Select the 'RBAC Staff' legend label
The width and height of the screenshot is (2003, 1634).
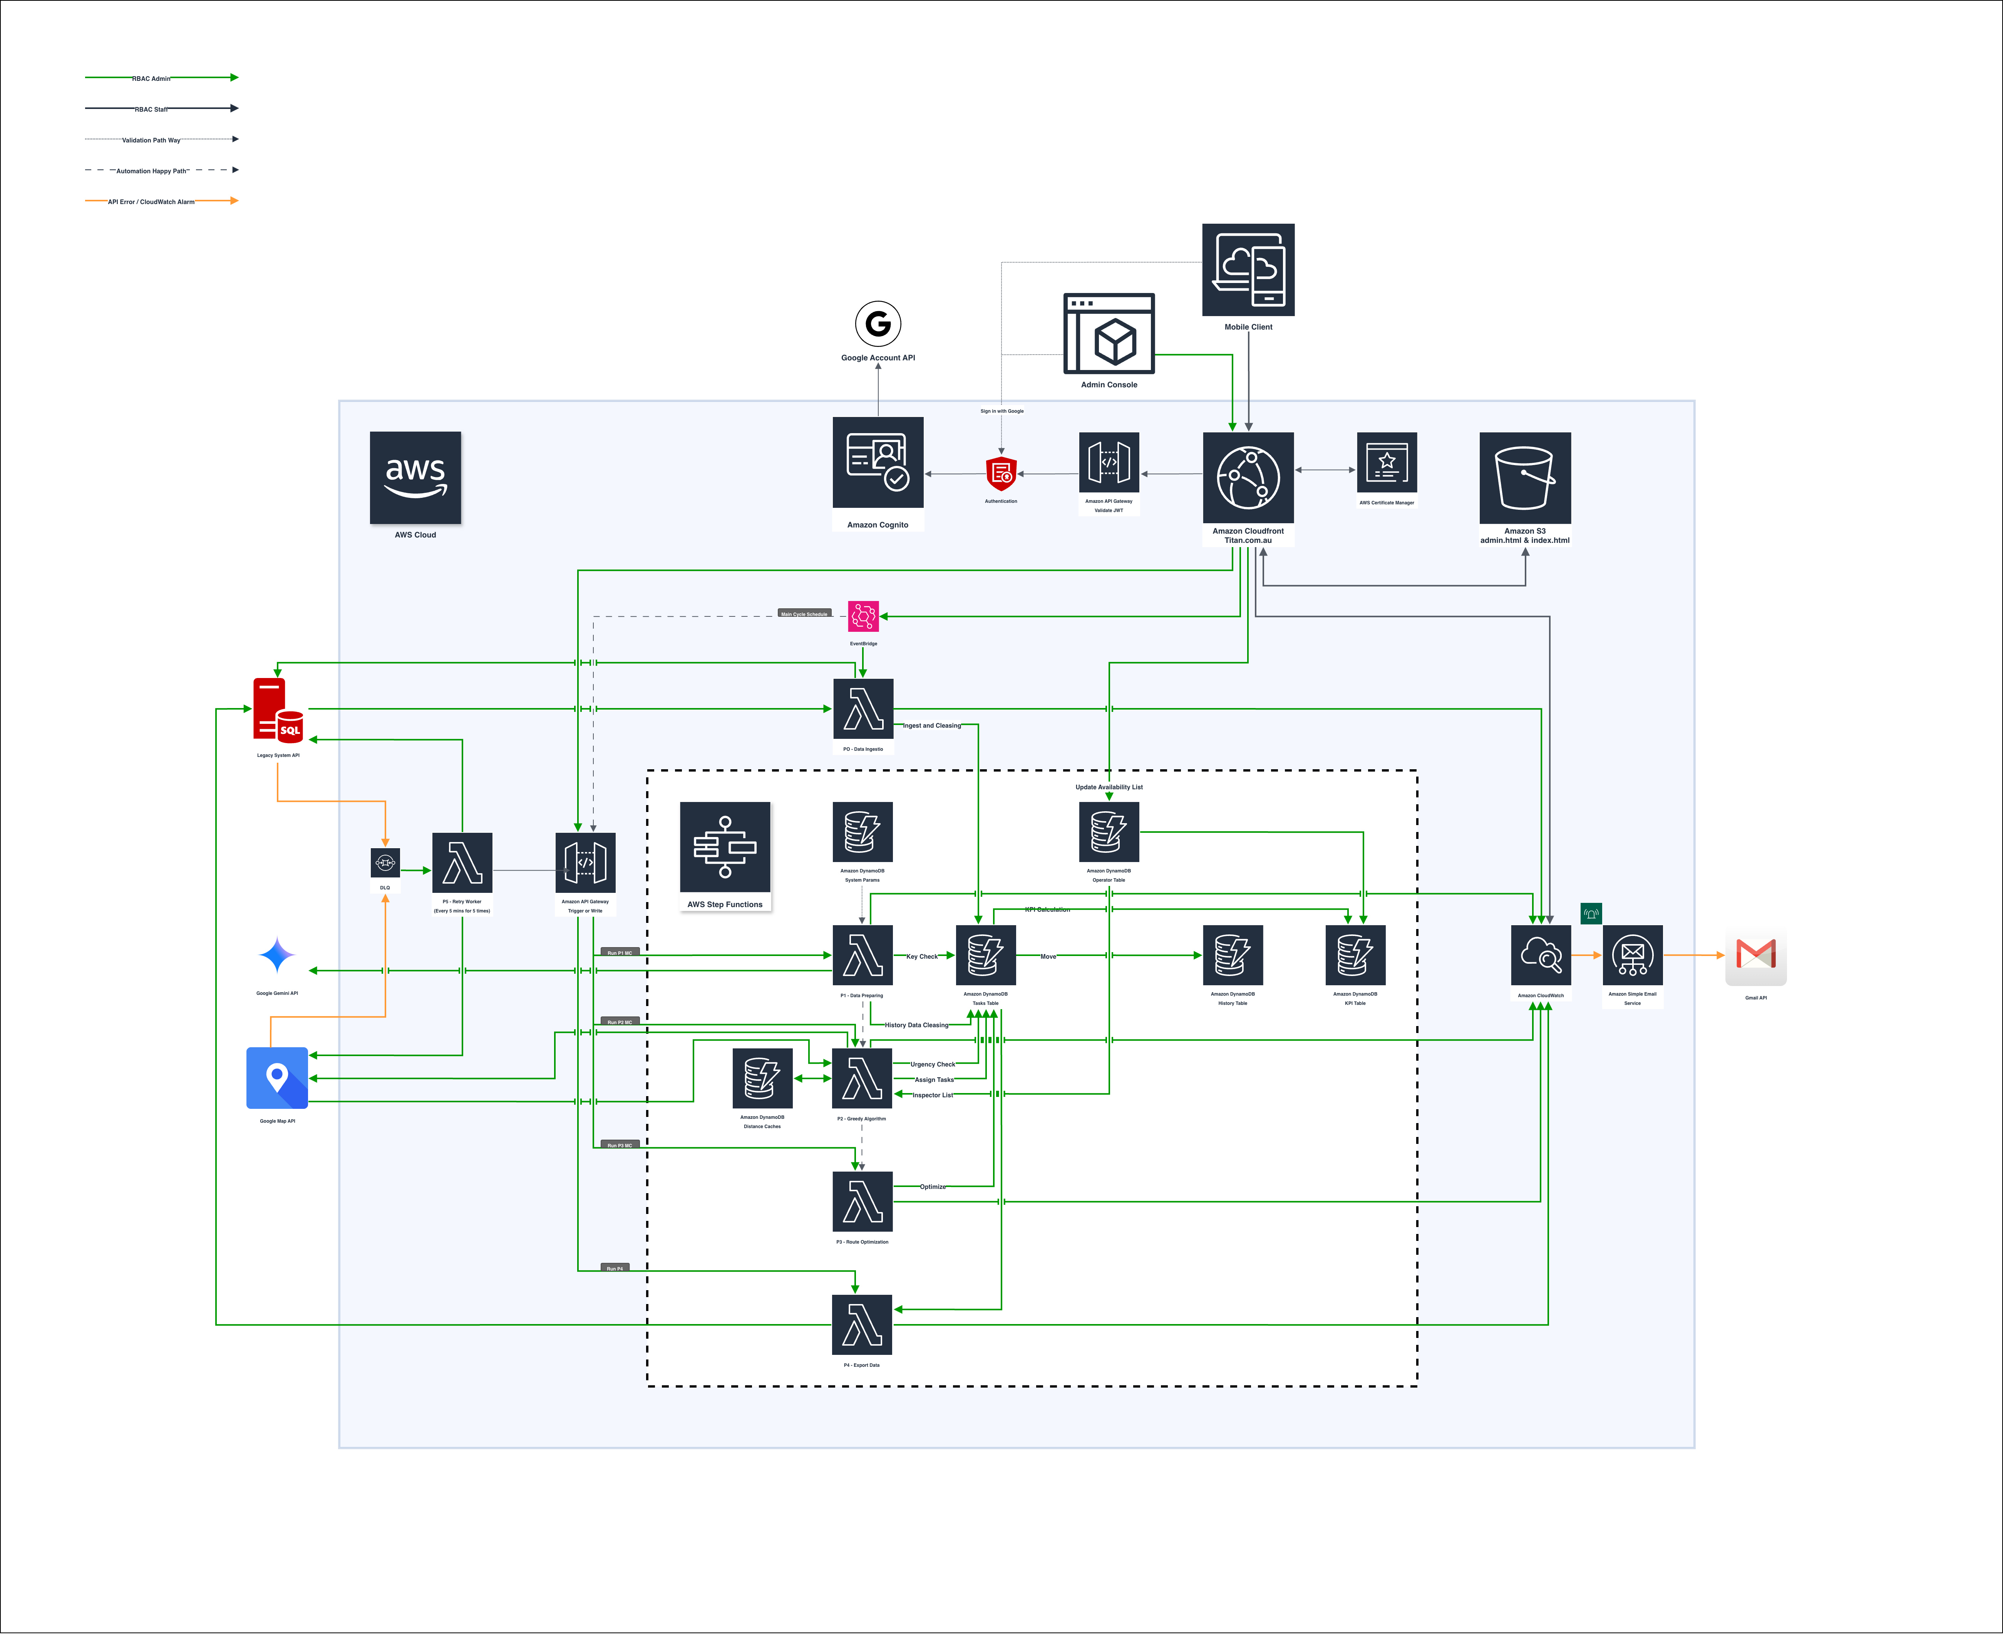coord(152,109)
